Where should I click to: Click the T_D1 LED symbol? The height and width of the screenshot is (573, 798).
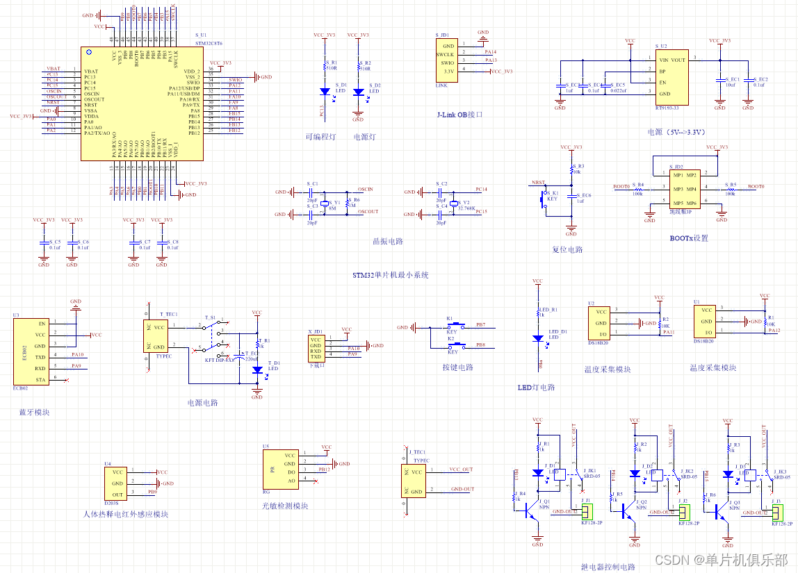[x=257, y=370]
